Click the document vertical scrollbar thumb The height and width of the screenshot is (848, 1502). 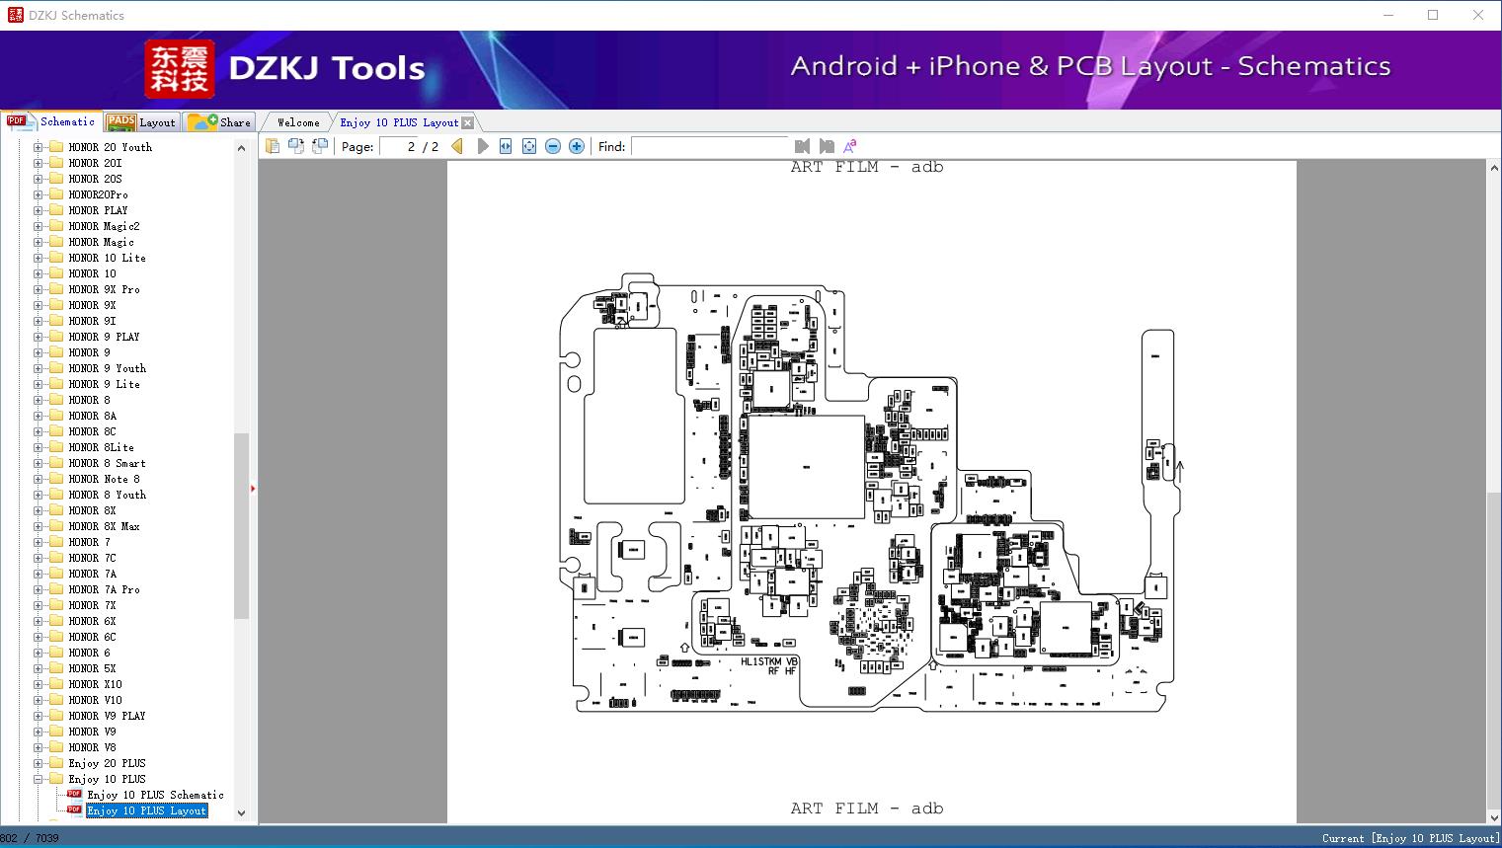tap(1494, 652)
